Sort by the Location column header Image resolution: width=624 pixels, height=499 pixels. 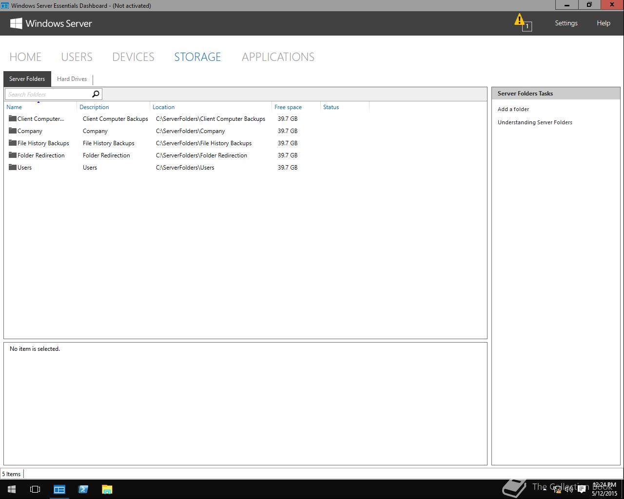(211, 107)
